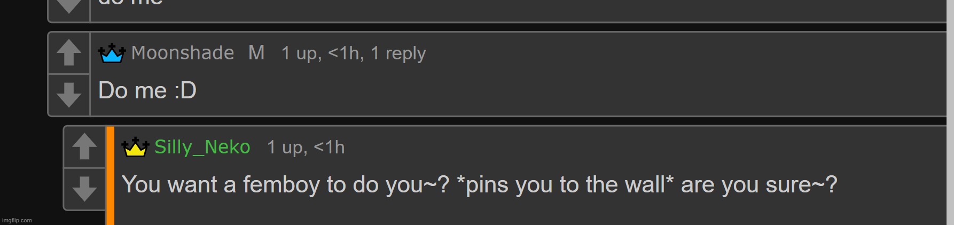Viewport: 954px width, 225px height.
Task: Click the "1 up, <1h" info on Silly_Neko's reply
Action: pyautogui.click(x=306, y=148)
